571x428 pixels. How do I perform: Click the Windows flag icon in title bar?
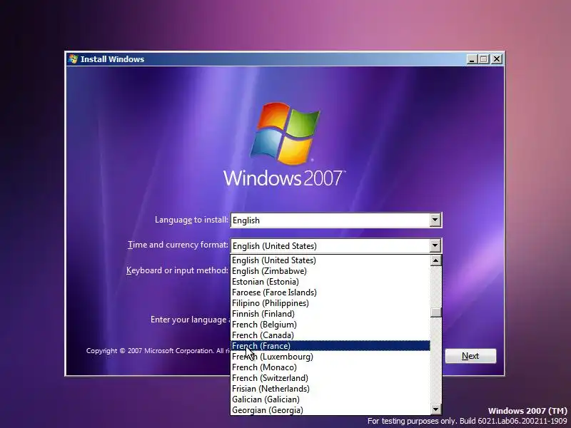73,59
